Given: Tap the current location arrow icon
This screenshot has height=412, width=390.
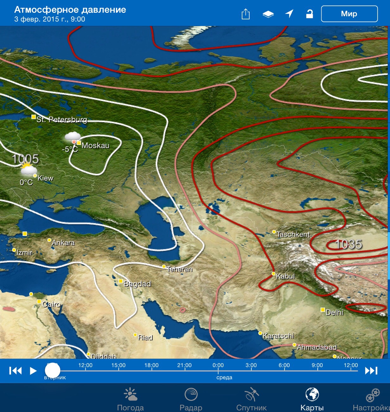Looking at the screenshot, I should pyautogui.click(x=289, y=14).
